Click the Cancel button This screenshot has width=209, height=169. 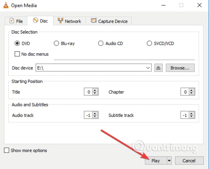[x=189, y=161]
